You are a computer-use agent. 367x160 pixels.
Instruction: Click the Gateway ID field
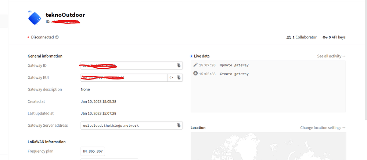coord(128,66)
